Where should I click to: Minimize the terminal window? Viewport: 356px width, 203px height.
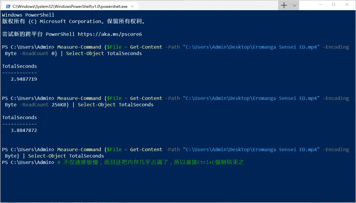point(320,5)
